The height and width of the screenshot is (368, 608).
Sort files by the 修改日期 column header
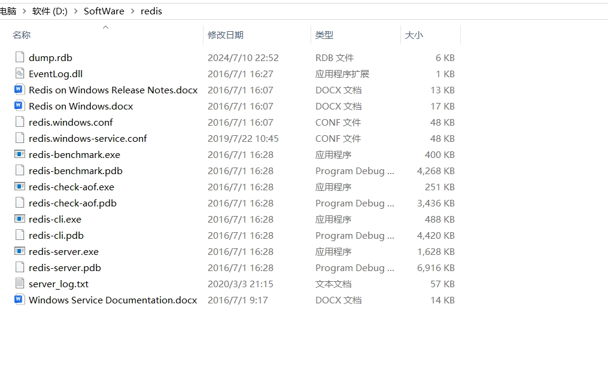coord(225,35)
